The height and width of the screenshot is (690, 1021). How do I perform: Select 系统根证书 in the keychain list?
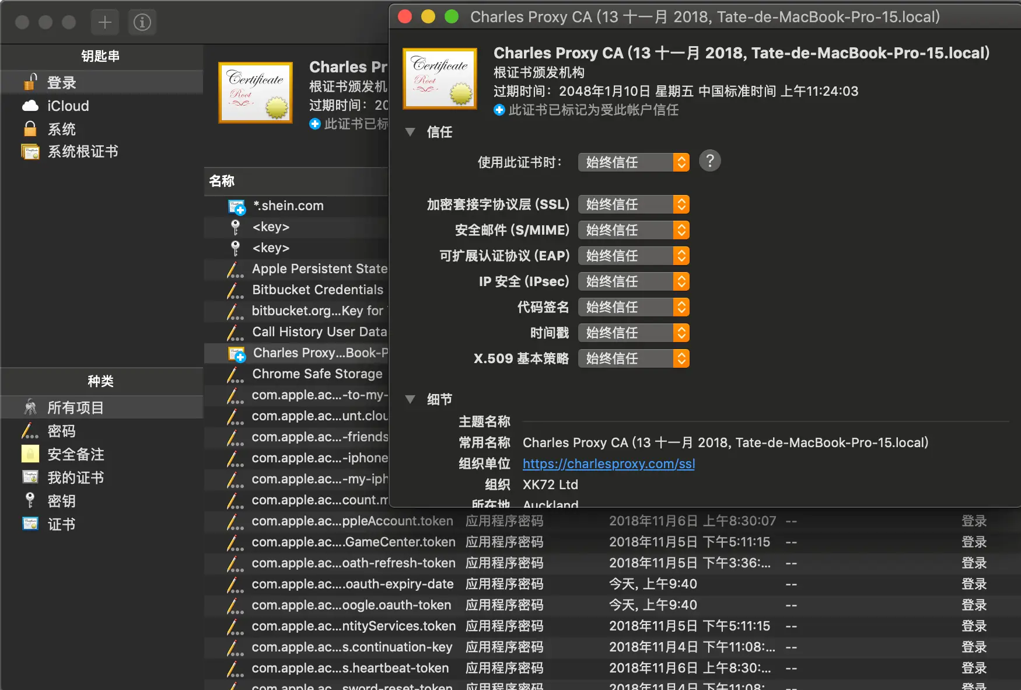(x=102, y=152)
